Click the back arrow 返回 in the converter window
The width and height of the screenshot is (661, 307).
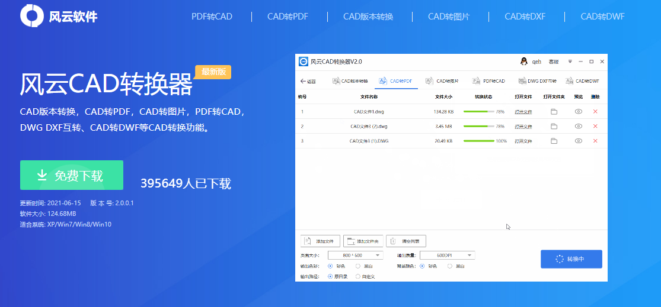point(308,81)
